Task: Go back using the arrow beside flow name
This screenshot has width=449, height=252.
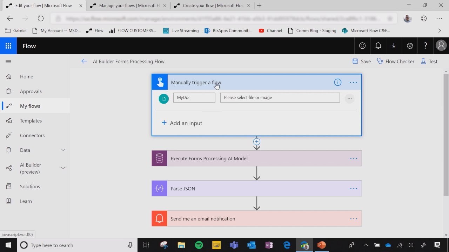Action: pyautogui.click(x=84, y=61)
